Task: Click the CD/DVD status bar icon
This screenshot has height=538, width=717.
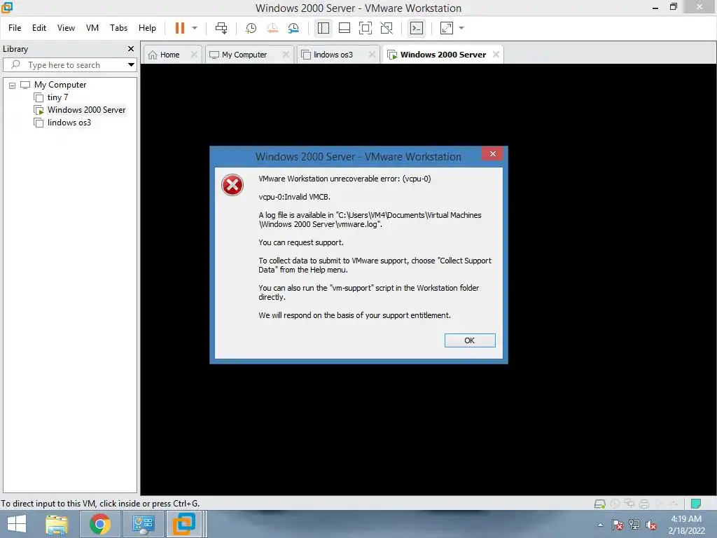Action: click(x=615, y=504)
